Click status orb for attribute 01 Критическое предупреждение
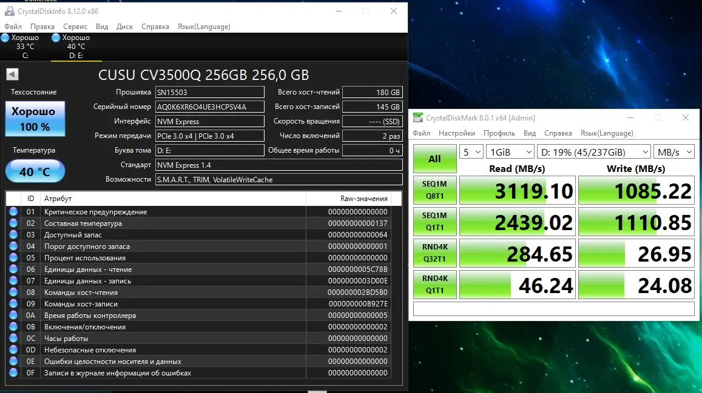This screenshot has width=702, height=393. [13, 211]
